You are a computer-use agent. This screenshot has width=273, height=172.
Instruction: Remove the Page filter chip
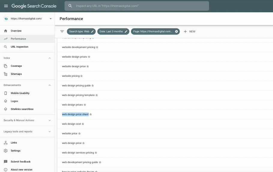click(x=176, y=31)
